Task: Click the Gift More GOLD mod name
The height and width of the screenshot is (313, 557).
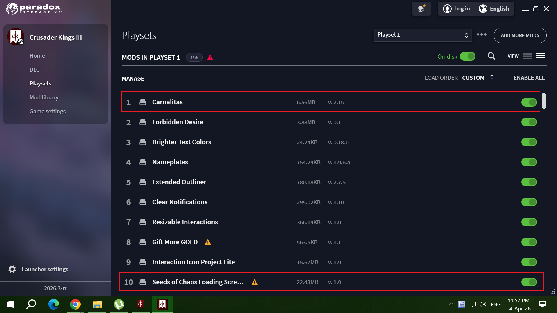Action: tap(175, 242)
